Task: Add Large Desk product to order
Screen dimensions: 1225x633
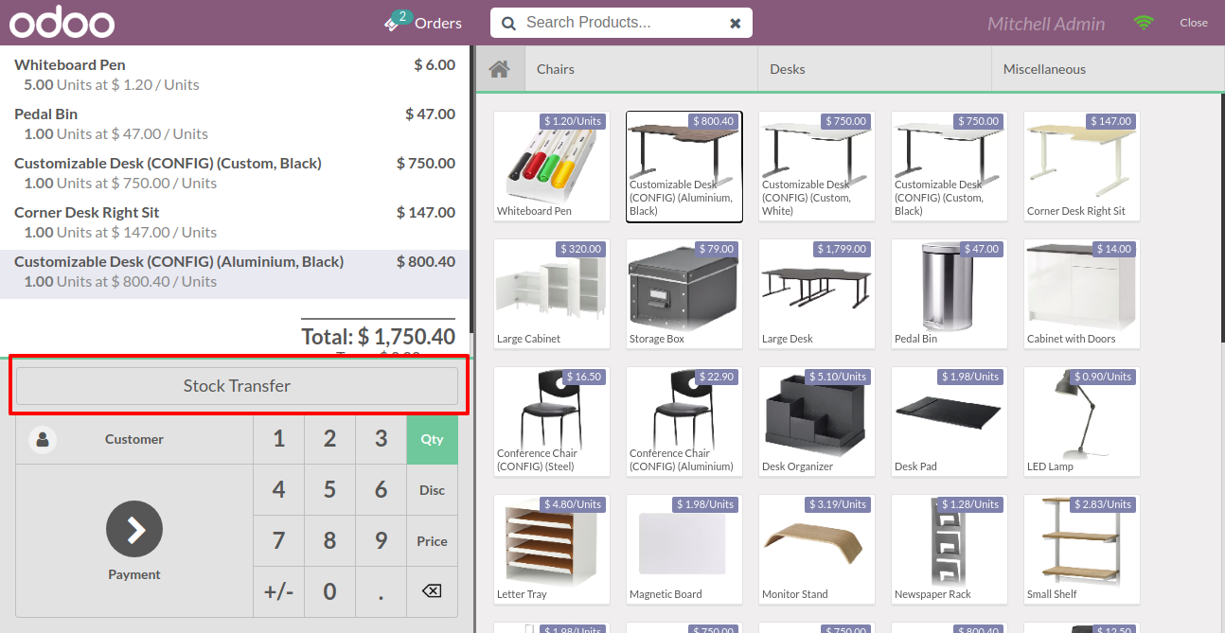Action: 817,294
